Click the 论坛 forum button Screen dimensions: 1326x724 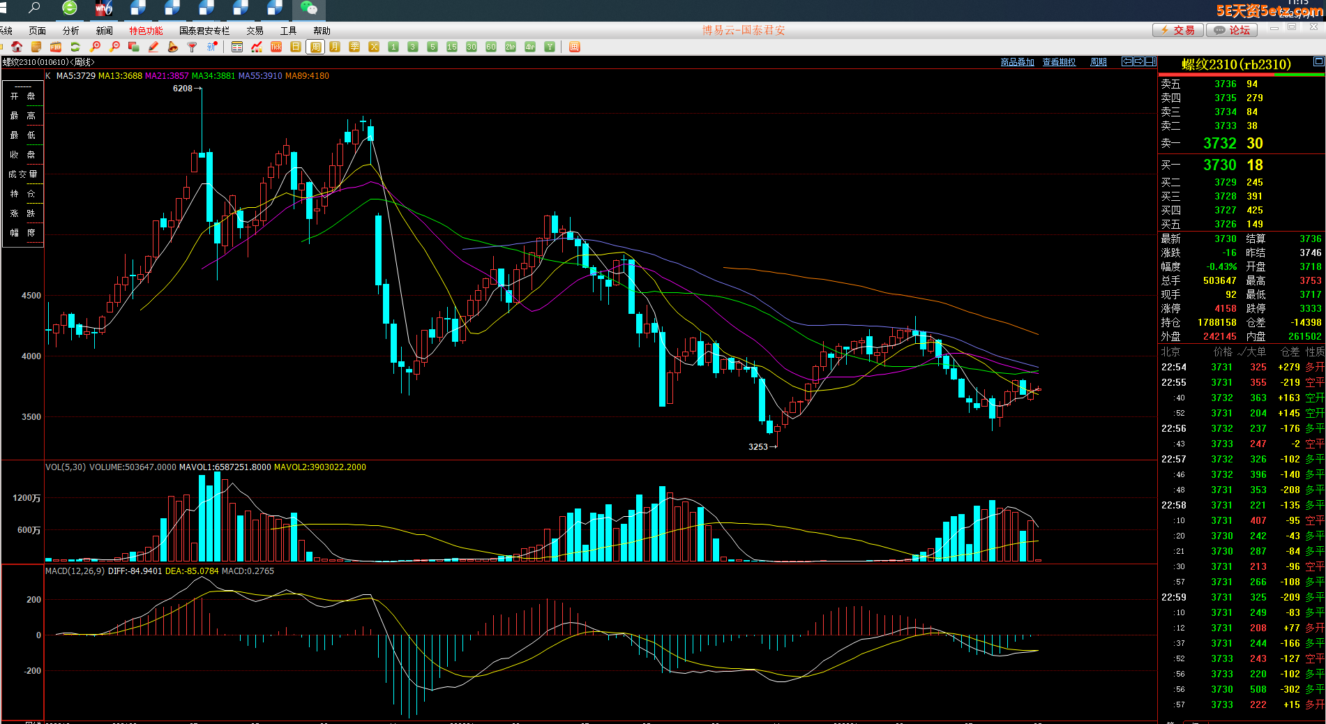pyautogui.click(x=1233, y=30)
